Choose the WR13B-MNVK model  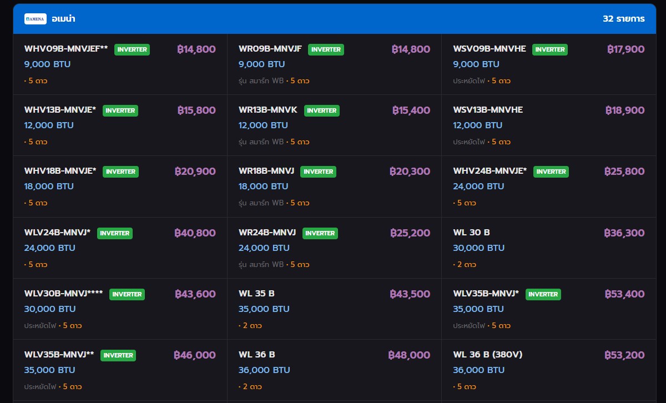tap(268, 110)
